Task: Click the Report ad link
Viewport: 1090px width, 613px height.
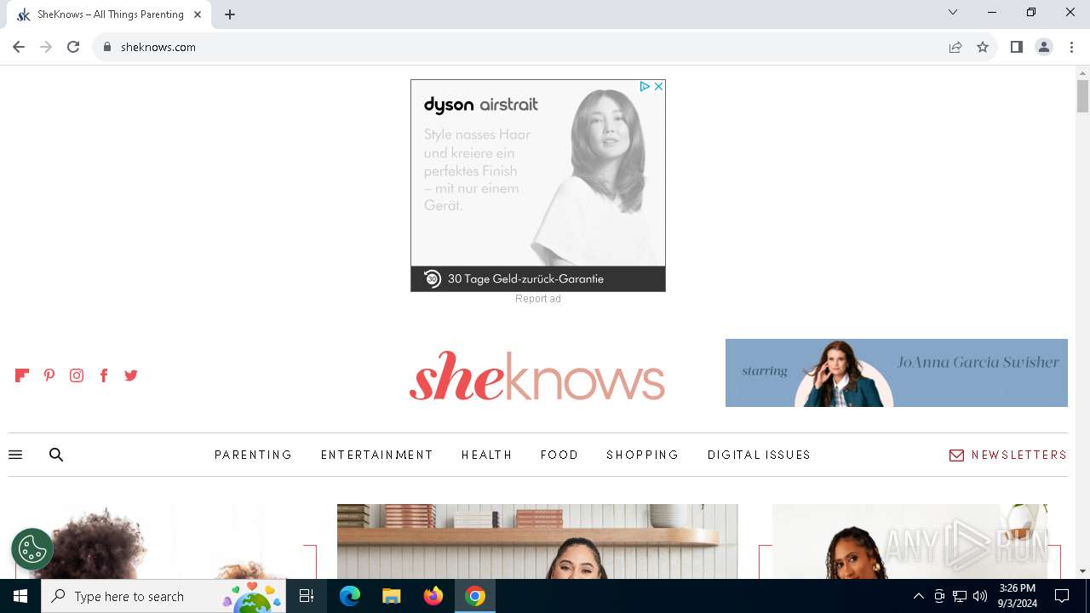Action: coord(538,299)
